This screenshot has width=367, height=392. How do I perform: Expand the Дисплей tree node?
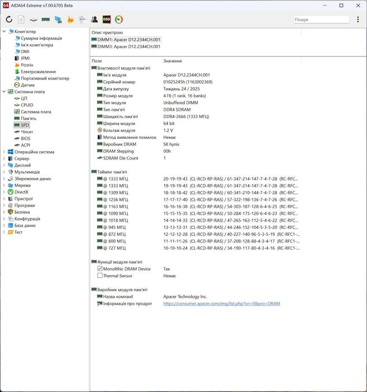click(x=4, y=165)
